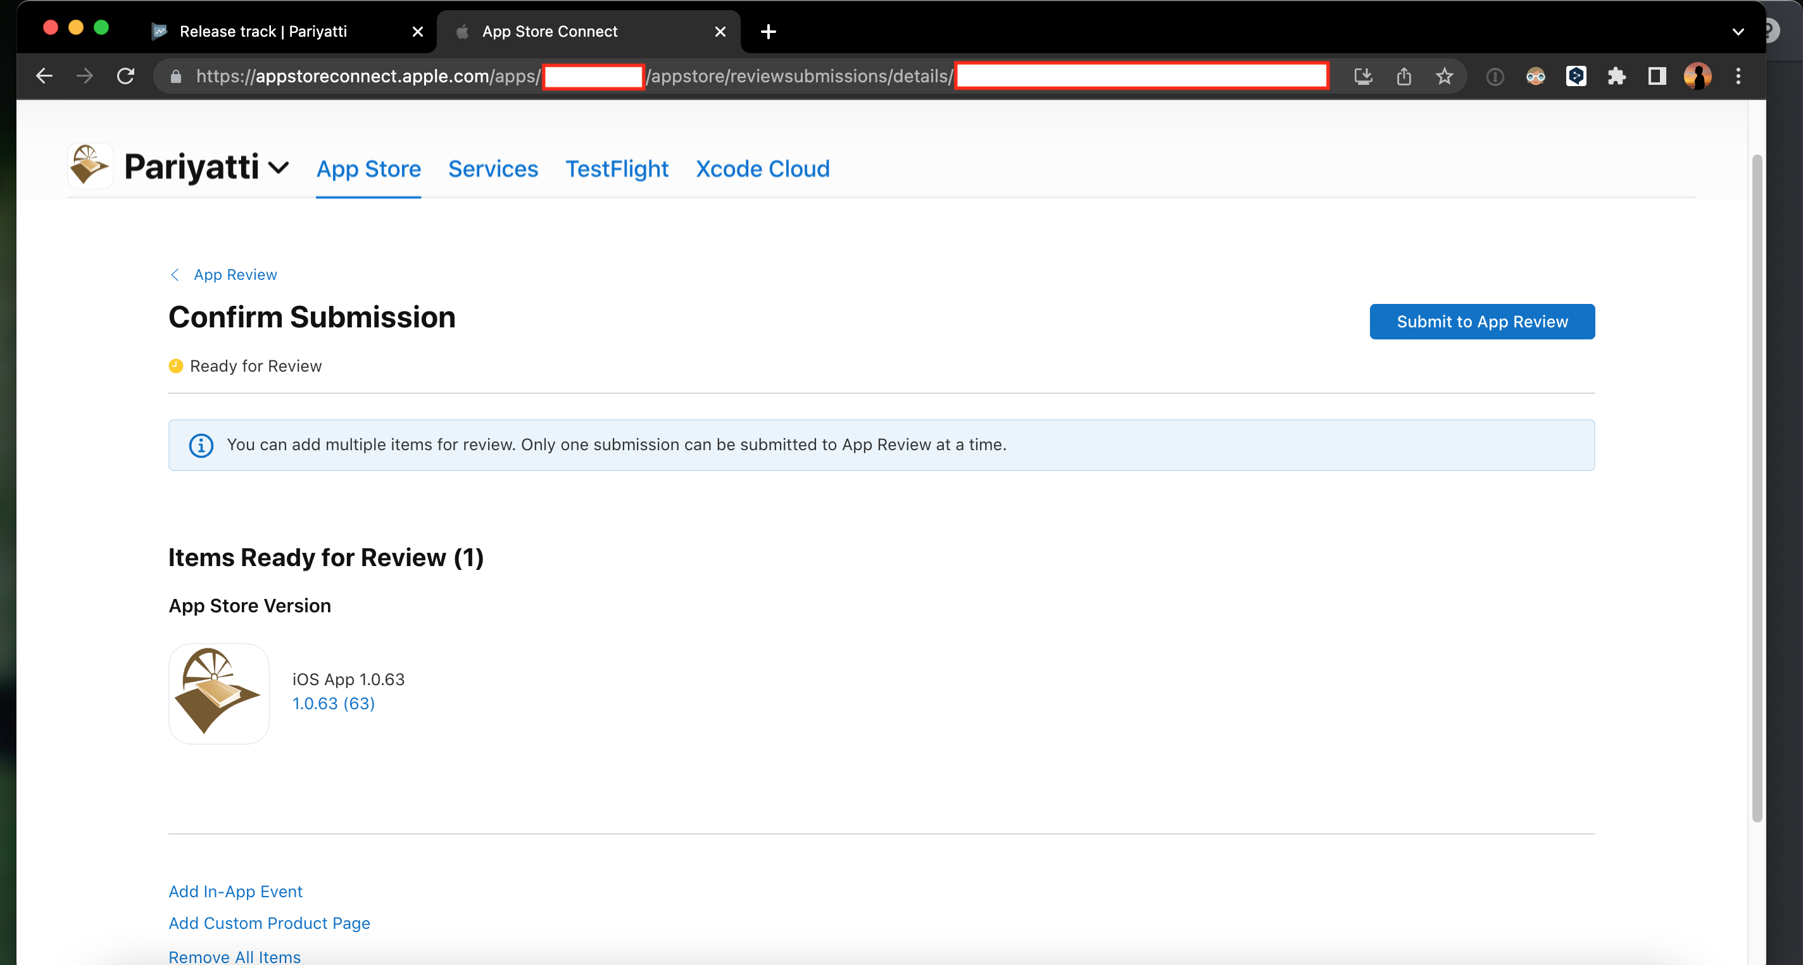Select the App Store Connect tab
Screen dimensions: 1803x965
click(588, 32)
